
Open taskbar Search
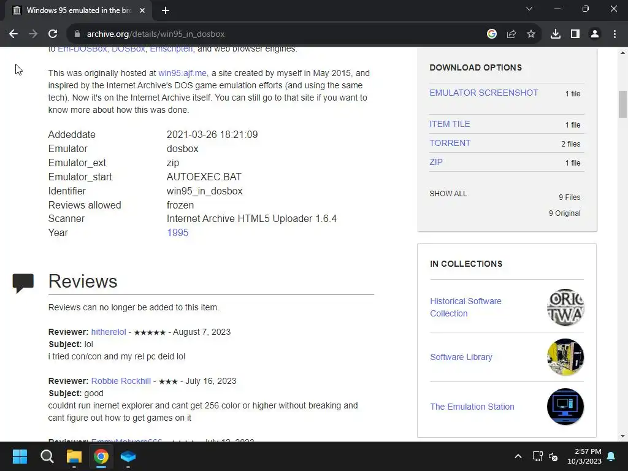[x=47, y=456]
